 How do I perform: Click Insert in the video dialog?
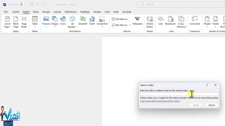click(x=196, y=105)
